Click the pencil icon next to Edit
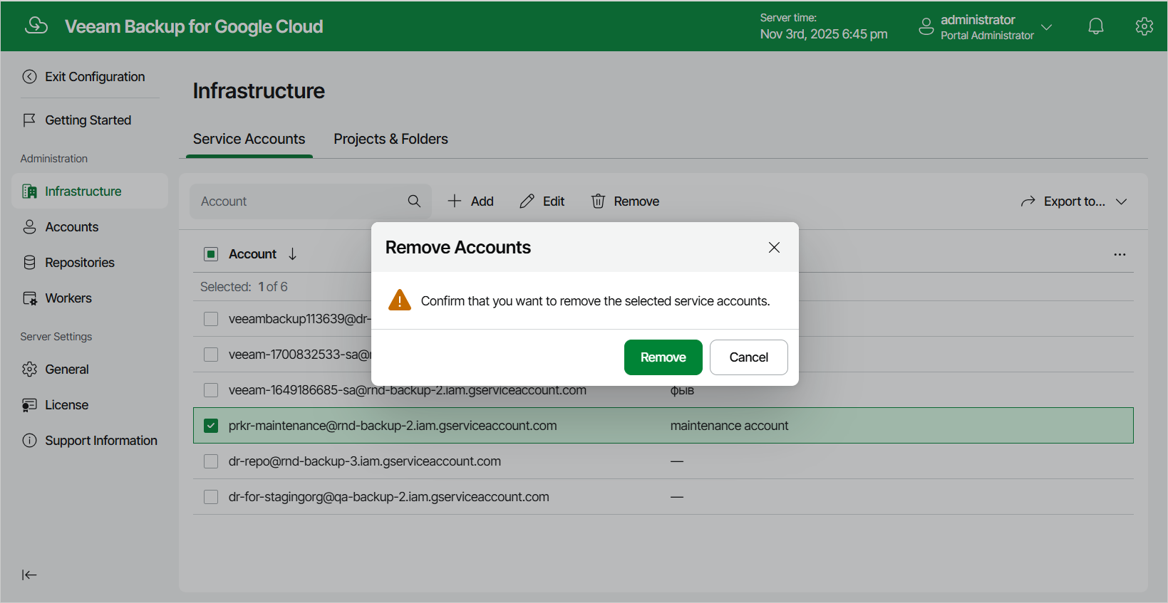Viewport: 1168px width, 603px height. 527,201
